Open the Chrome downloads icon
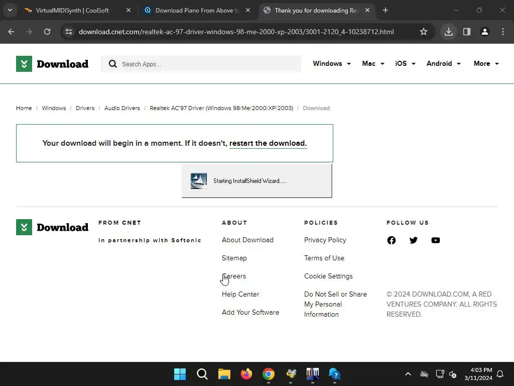 (449, 32)
